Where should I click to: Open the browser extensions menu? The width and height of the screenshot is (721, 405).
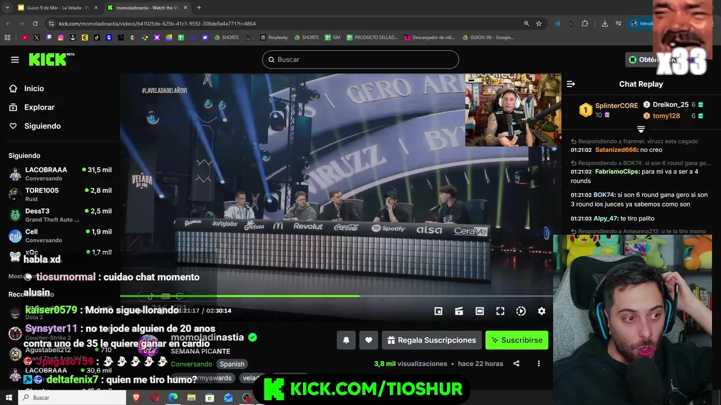585,24
